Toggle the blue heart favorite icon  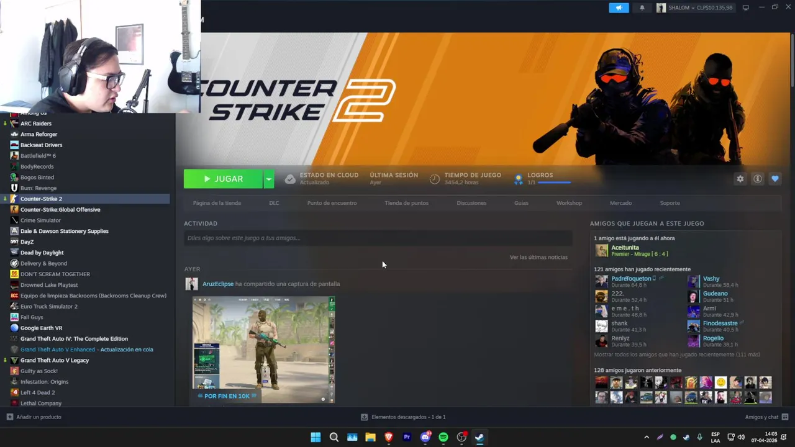point(775,179)
